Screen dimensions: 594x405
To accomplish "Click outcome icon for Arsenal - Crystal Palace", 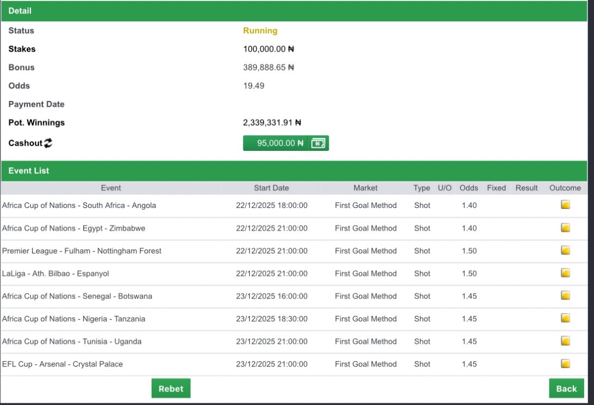I will (x=565, y=364).
